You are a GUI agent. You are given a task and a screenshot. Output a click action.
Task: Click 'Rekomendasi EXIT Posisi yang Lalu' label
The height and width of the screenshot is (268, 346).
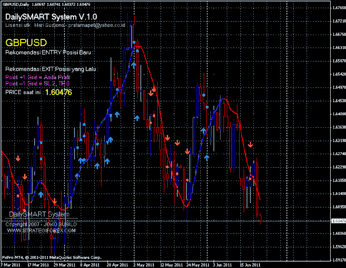click(x=51, y=69)
